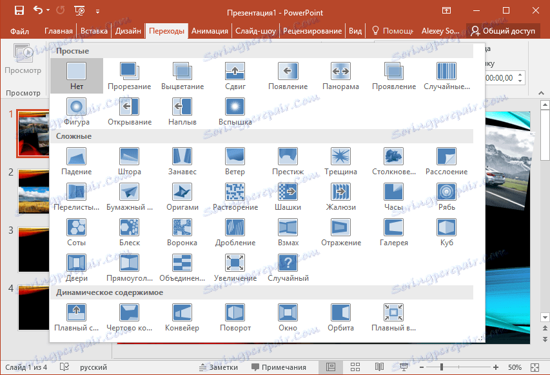Start slide show from quick access toolbar
Image resolution: width=550 pixels, height=375 pixels.
click(x=79, y=10)
